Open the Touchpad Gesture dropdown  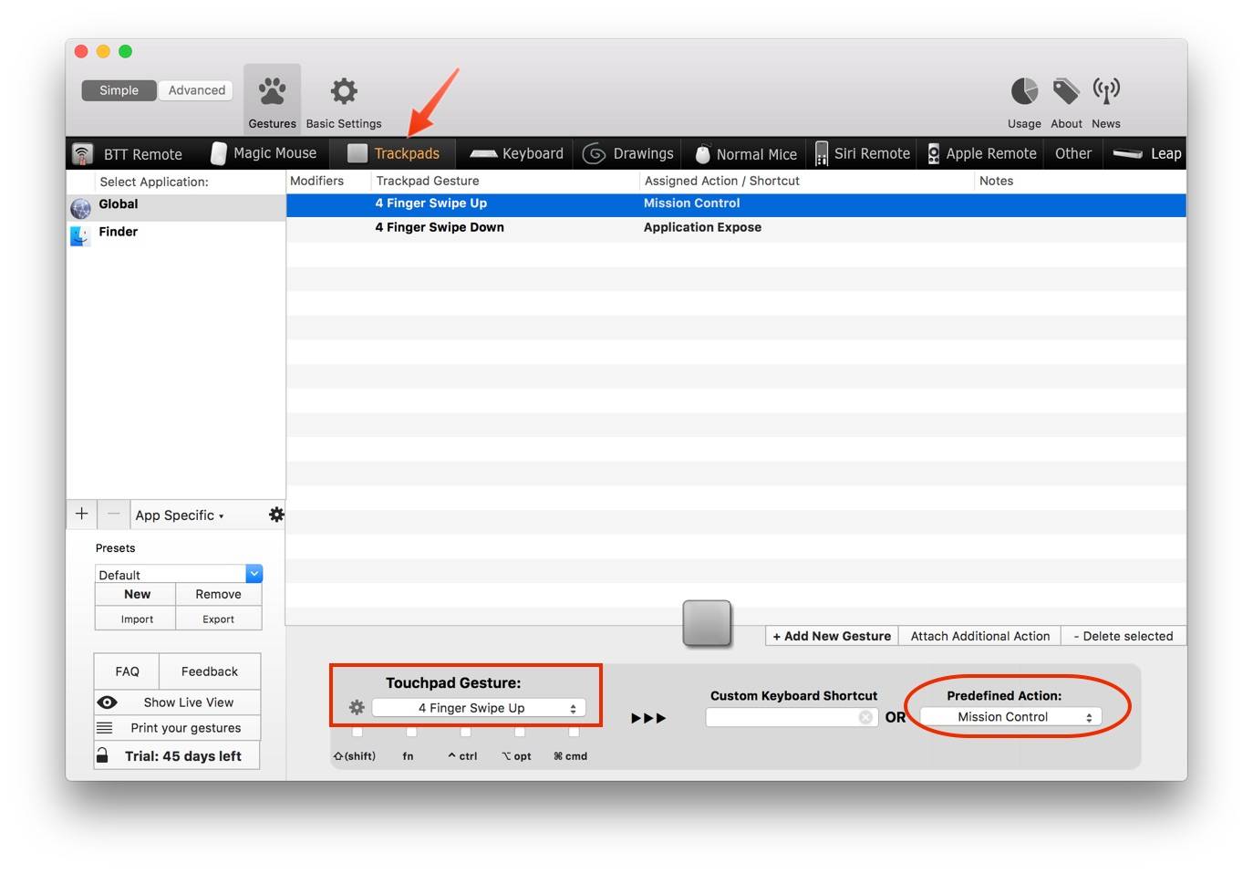pyautogui.click(x=479, y=708)
